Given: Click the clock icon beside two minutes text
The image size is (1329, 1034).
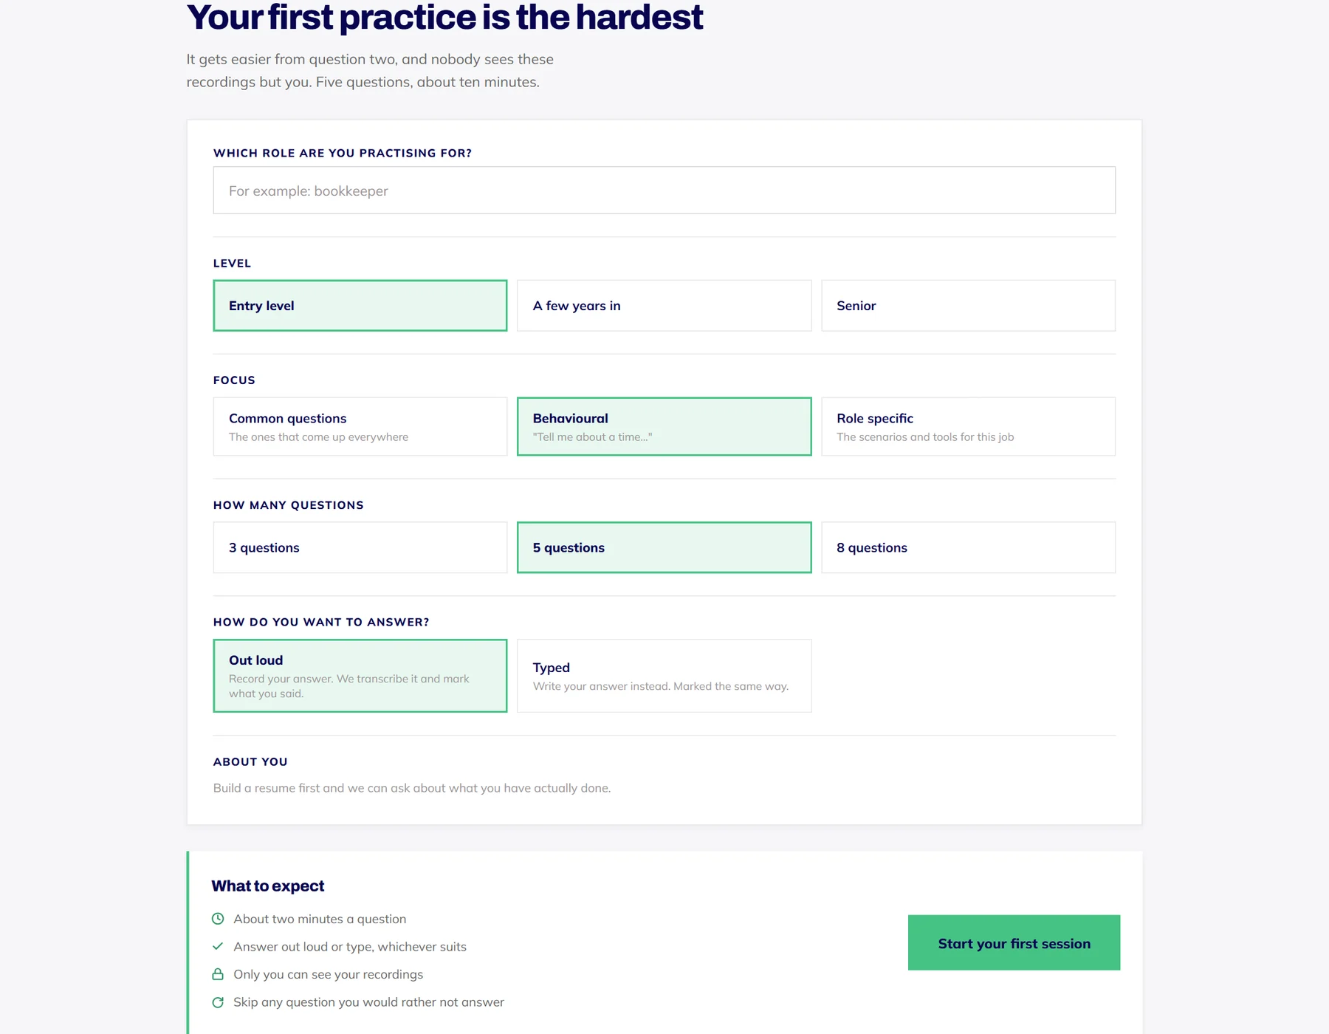Looking at the screenshot, I should point(218,919).
